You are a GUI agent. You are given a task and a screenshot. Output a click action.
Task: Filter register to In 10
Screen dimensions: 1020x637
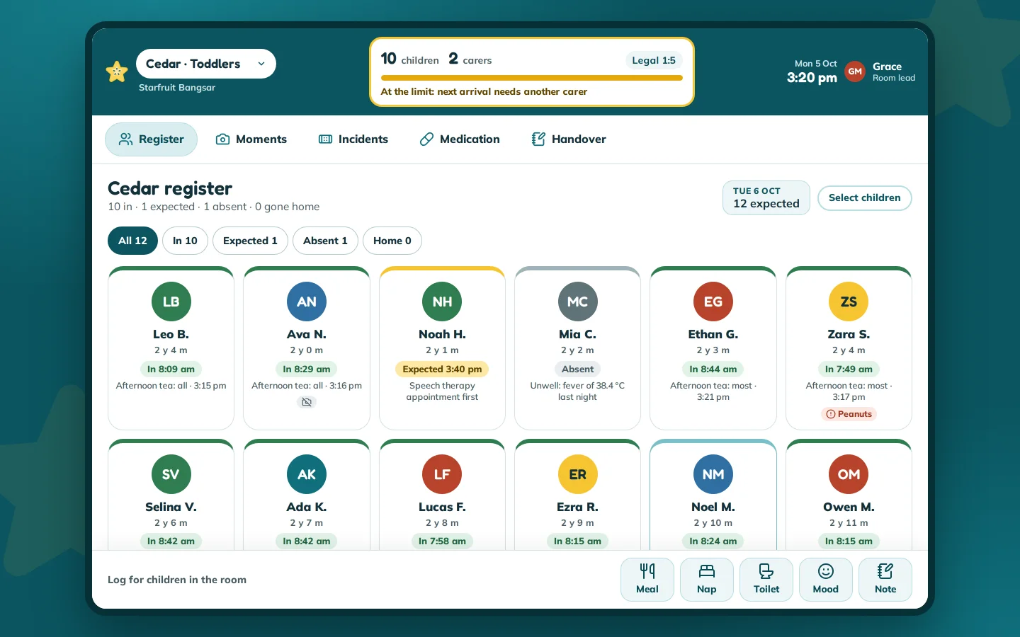(x=185, y=241)
